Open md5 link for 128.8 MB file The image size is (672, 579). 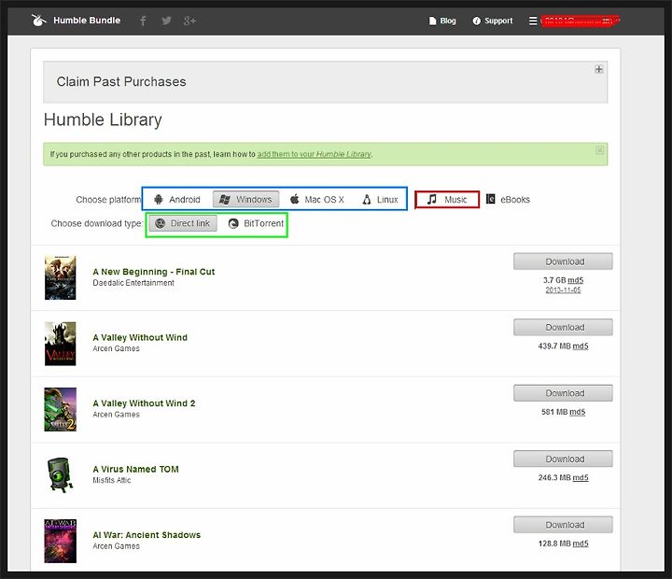(x=581, y=544)
